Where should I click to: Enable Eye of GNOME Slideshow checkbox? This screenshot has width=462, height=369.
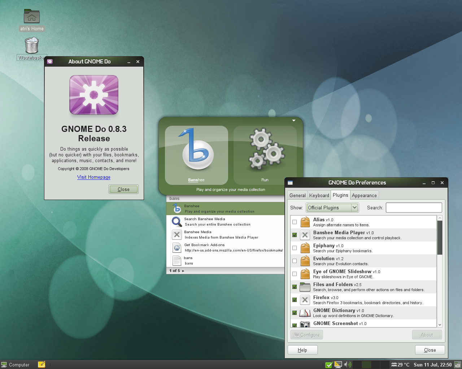click(295, 274)
